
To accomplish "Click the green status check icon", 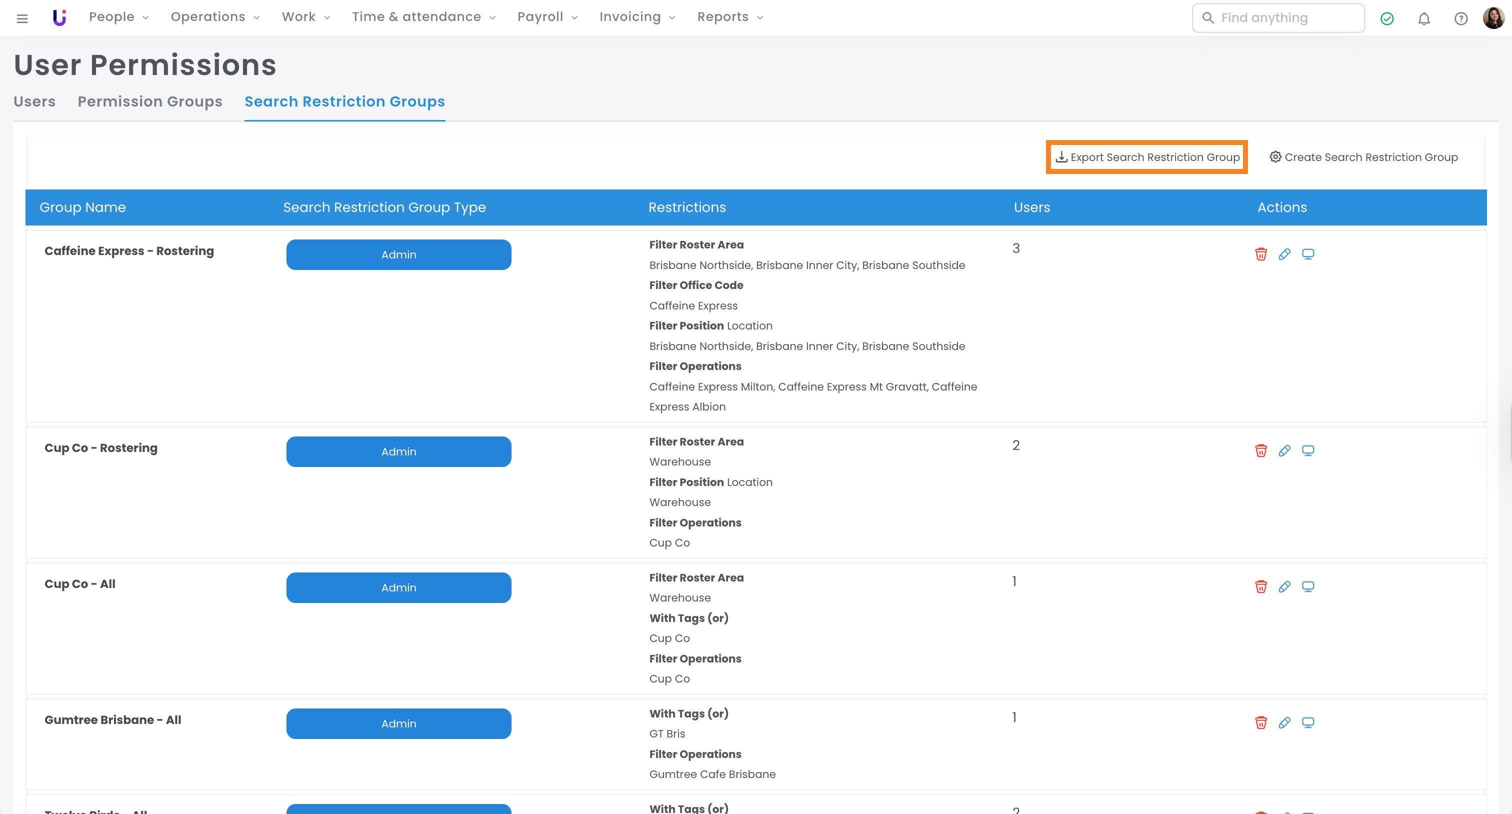I will [1386, 18].
